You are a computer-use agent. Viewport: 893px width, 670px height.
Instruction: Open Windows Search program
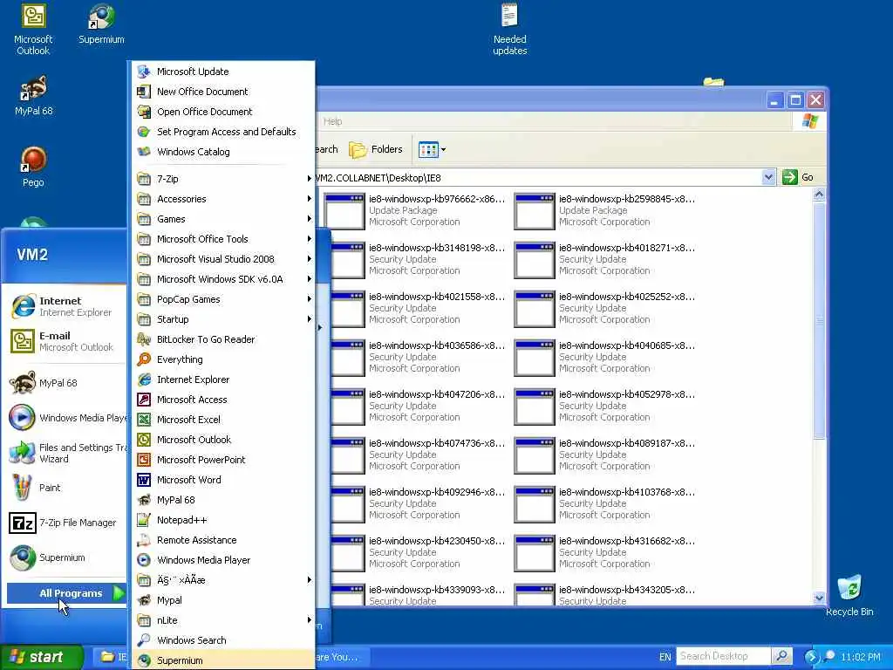click(x=223, y=640)
